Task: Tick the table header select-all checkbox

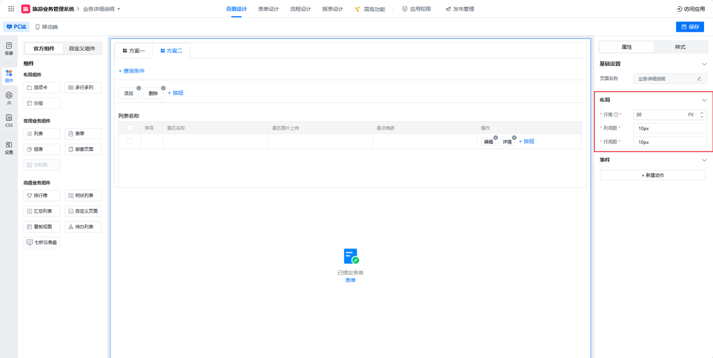Action: pyautogui.click(x=129, y=128)
